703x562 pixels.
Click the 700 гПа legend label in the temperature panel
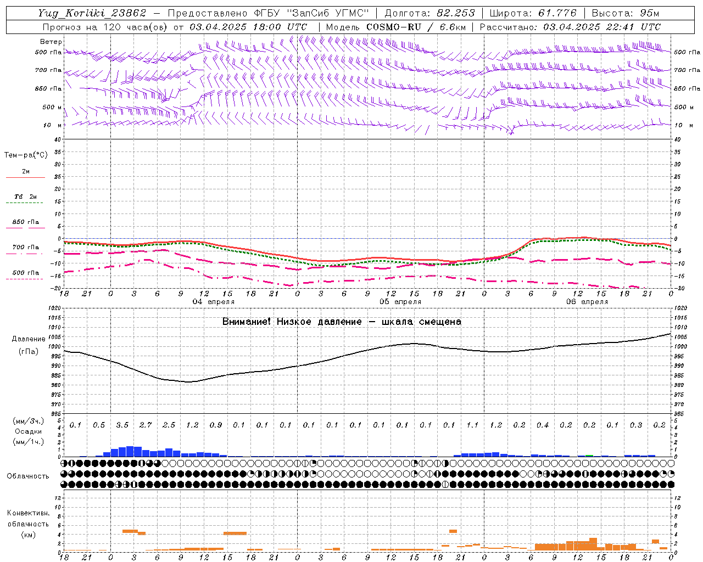click(26, 248)
